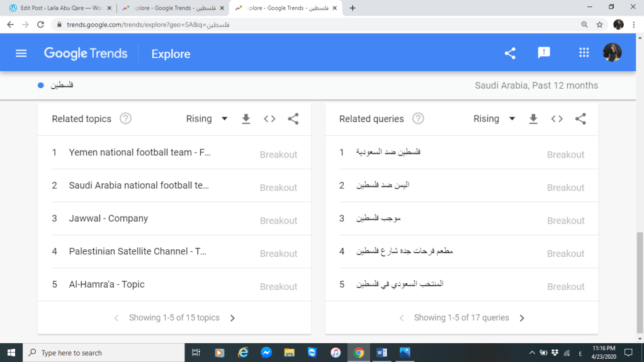Go to next page of related queries
644x362 pixels.
[522, 318]
